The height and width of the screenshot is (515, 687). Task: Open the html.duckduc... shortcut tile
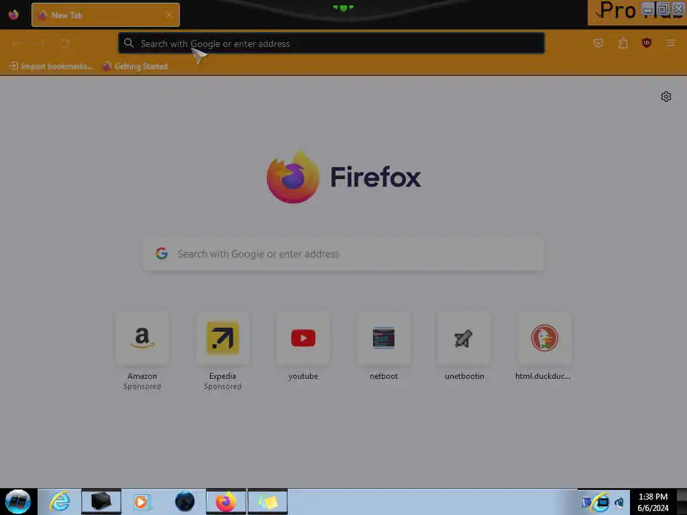545,338
